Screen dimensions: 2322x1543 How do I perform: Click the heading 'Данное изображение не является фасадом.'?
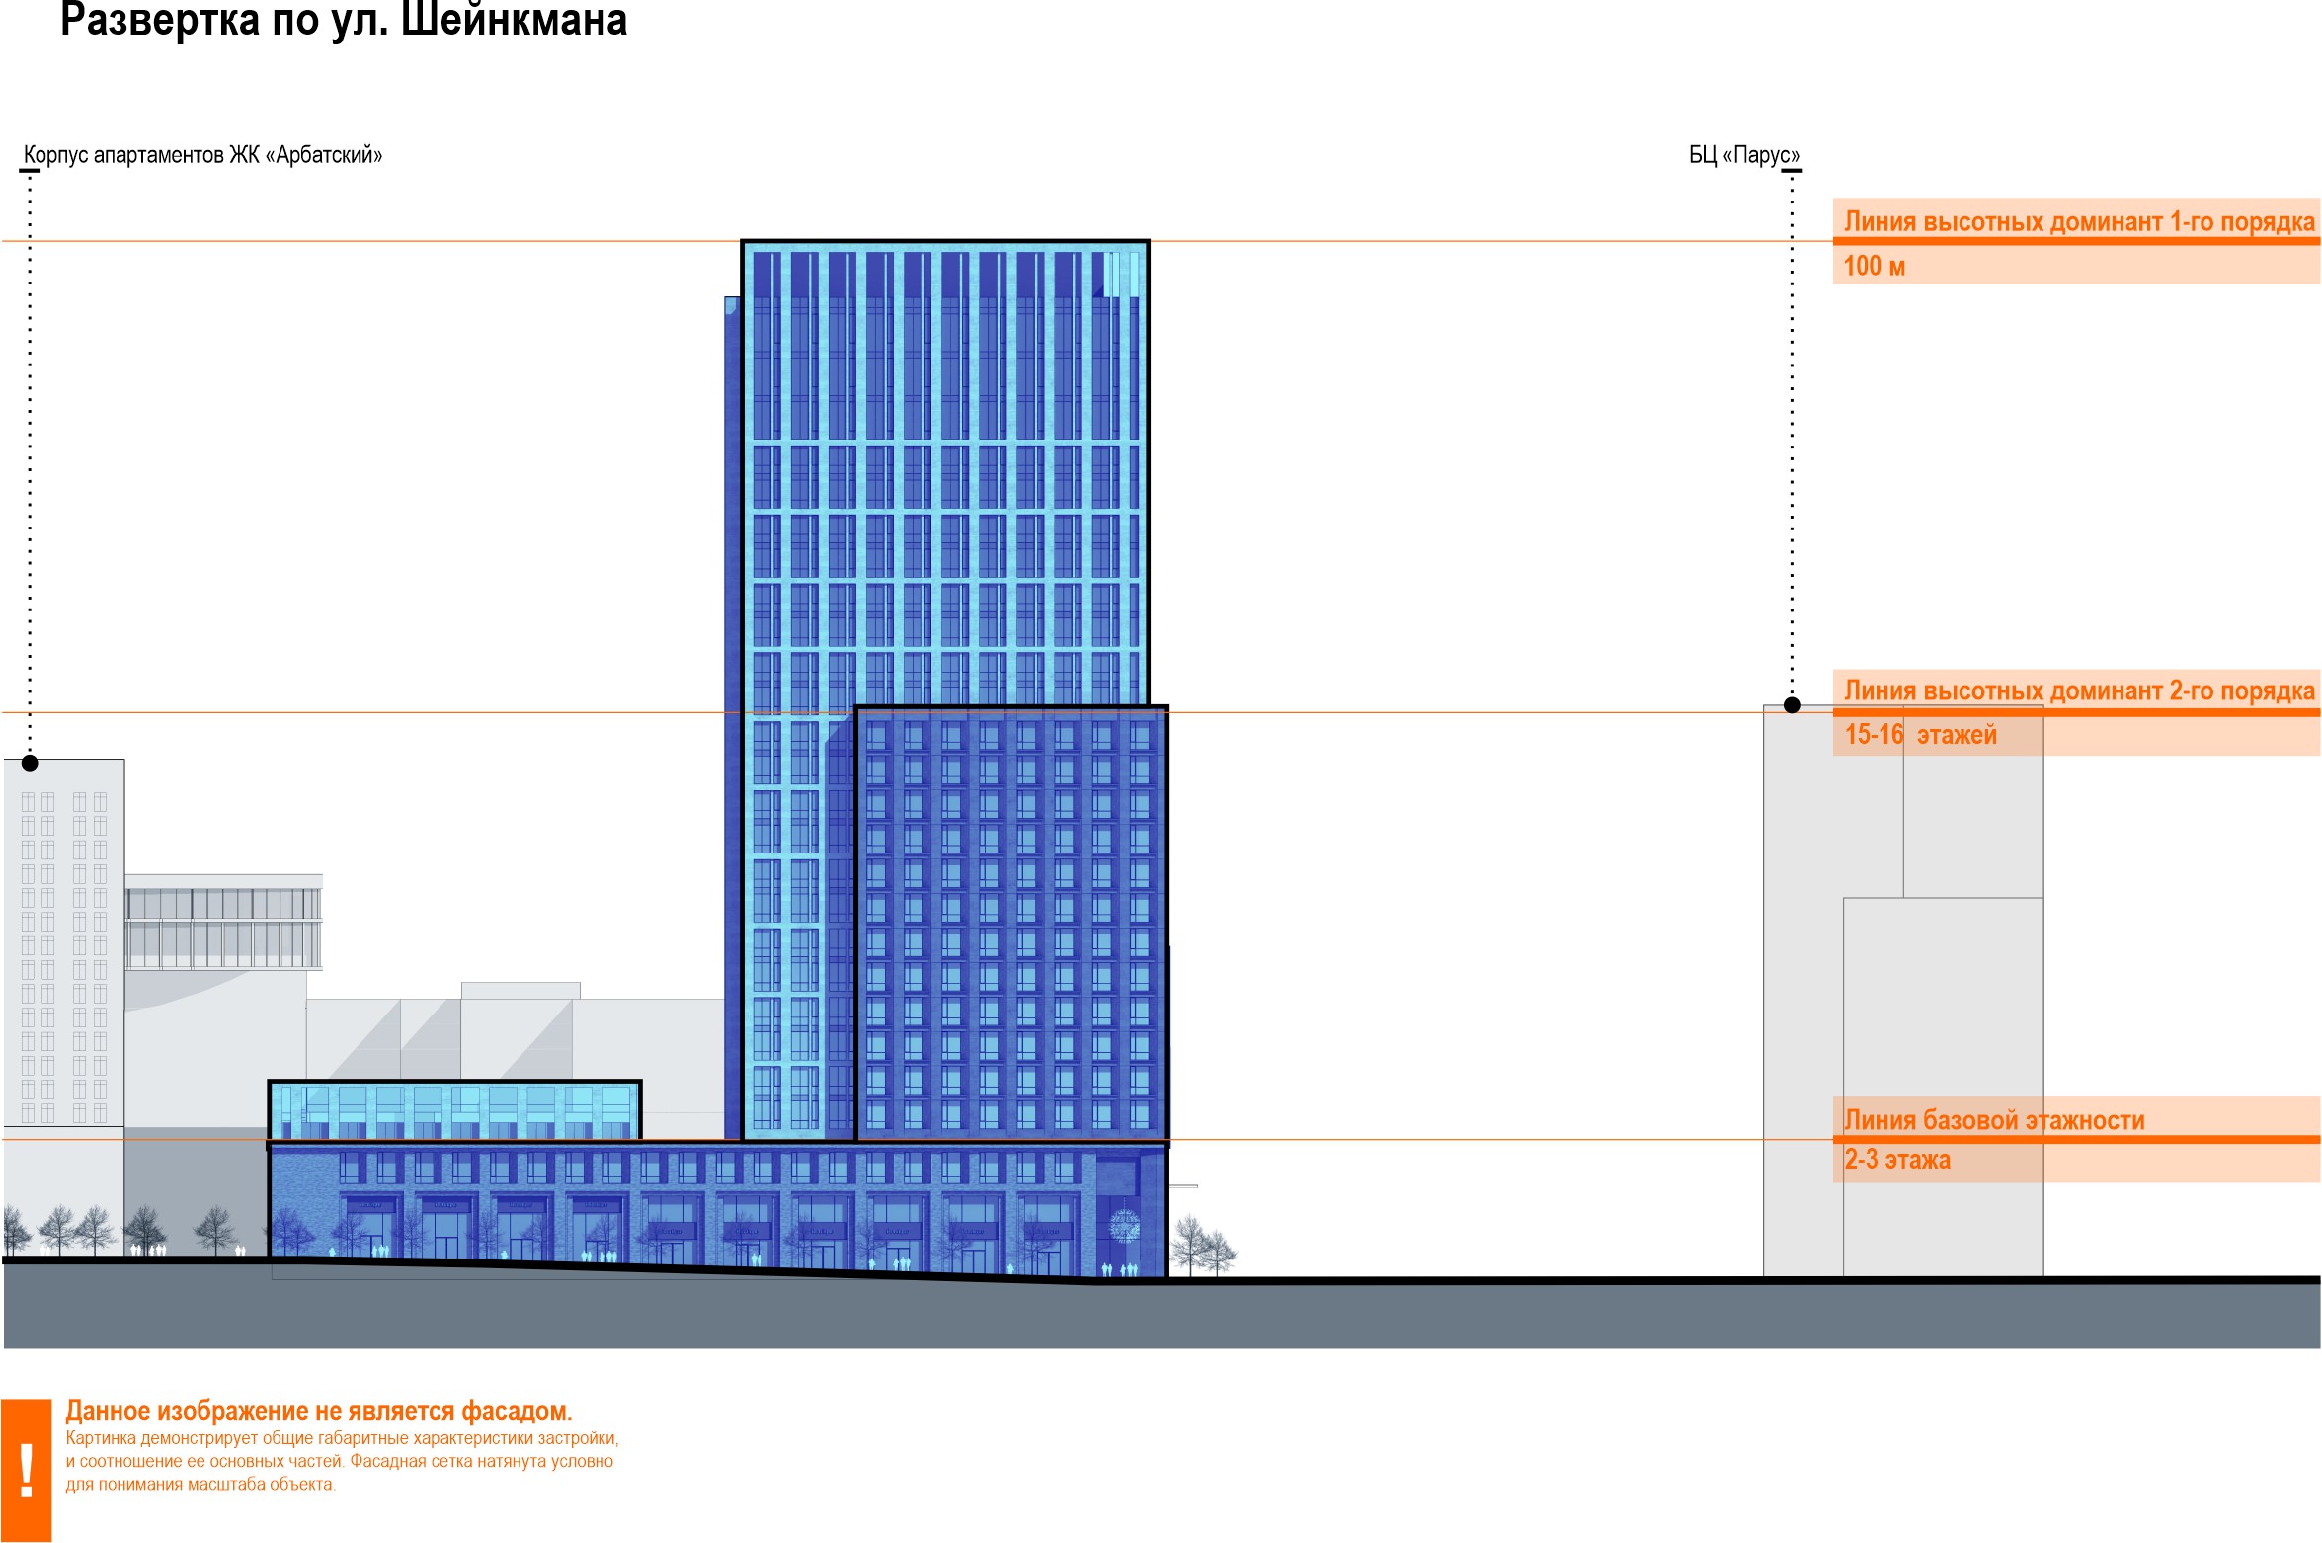319,1411
